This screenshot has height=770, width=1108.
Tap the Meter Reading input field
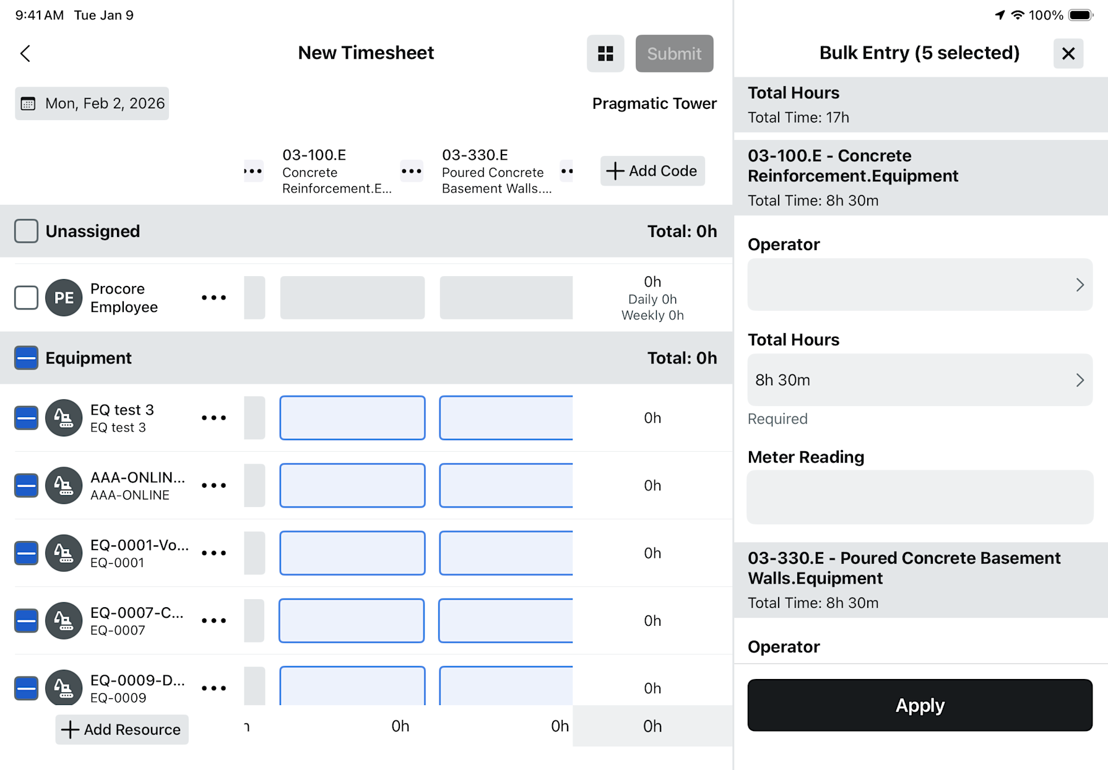tap(919, 497)
